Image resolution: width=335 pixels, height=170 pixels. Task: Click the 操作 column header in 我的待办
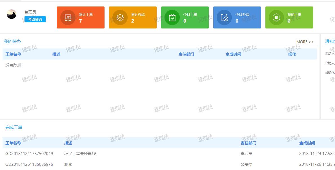point(292,54)
